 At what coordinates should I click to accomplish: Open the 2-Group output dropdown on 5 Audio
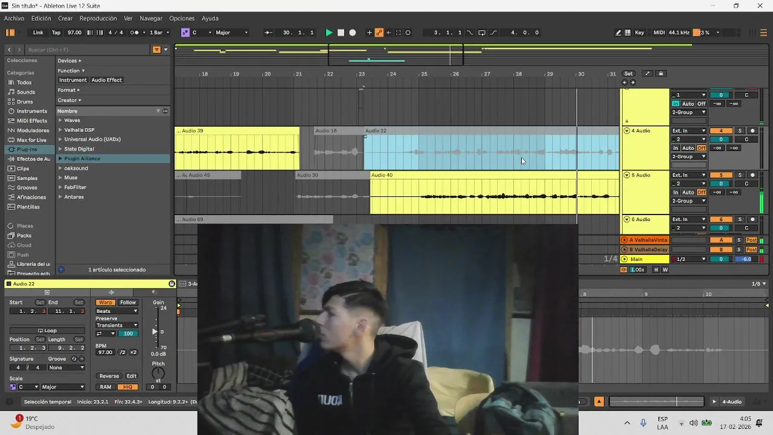tap(689, 201)
